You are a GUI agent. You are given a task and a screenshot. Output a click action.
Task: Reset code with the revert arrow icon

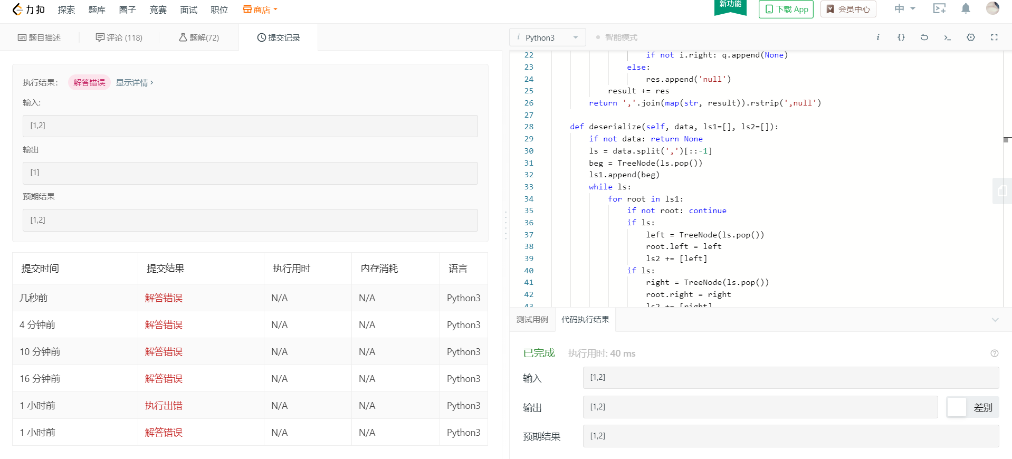click(924, 37)
